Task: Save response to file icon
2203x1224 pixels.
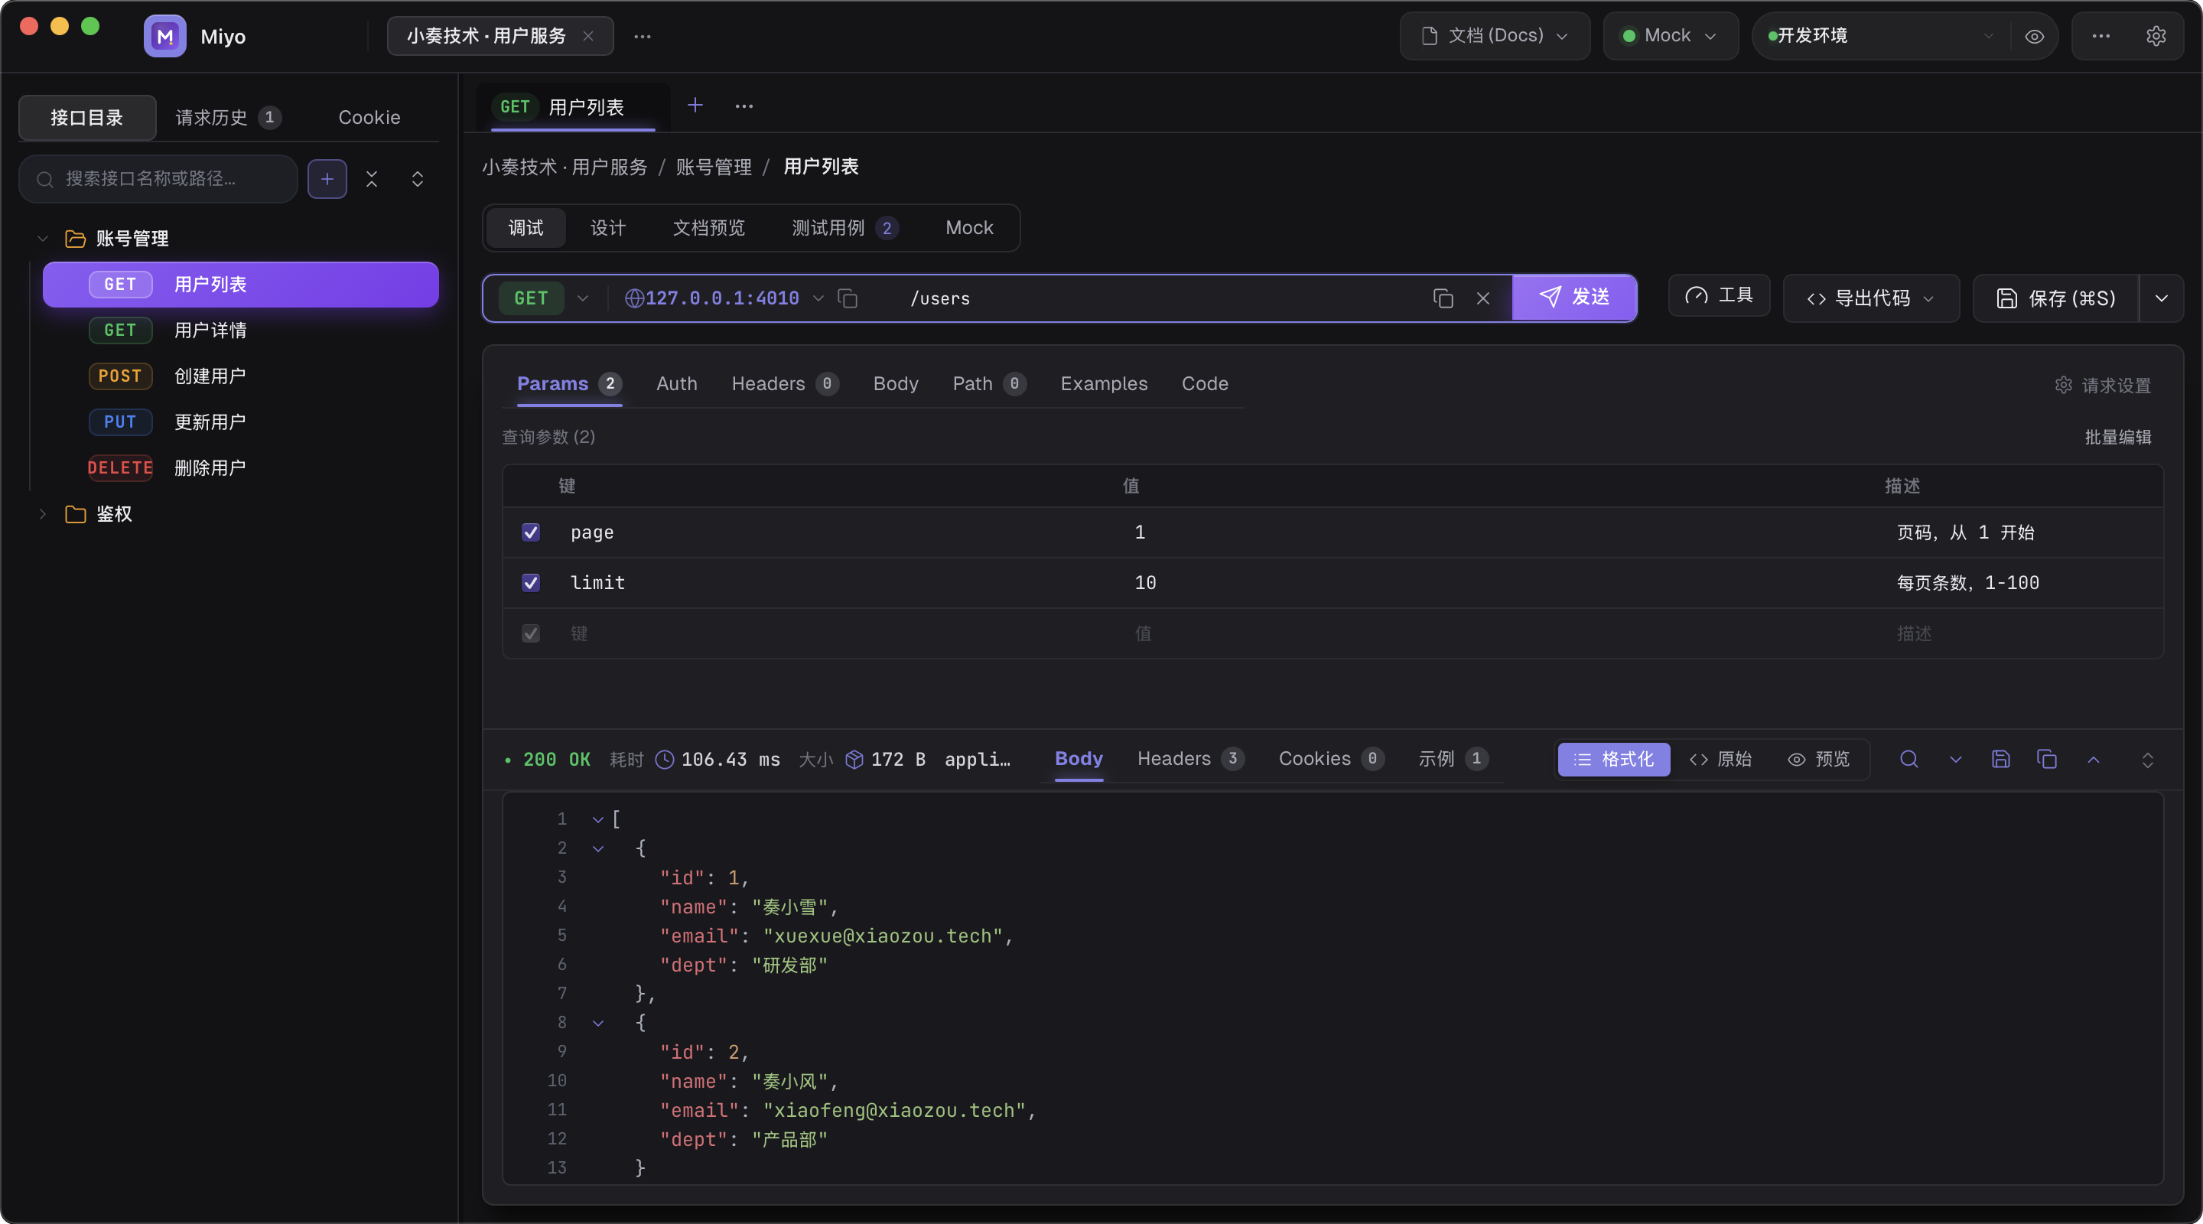Action: 2000,759
